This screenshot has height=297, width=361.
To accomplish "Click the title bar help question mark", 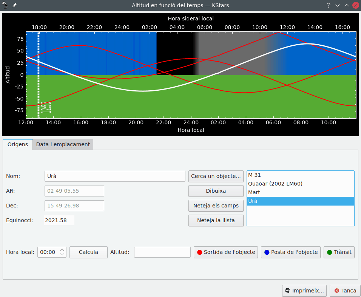I will pos(329,5).
